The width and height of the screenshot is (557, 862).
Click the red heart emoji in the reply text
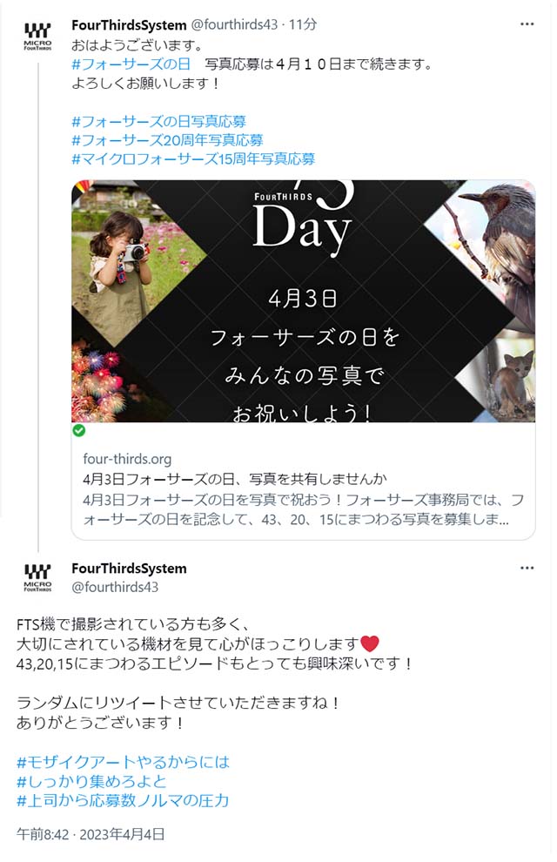370,643
